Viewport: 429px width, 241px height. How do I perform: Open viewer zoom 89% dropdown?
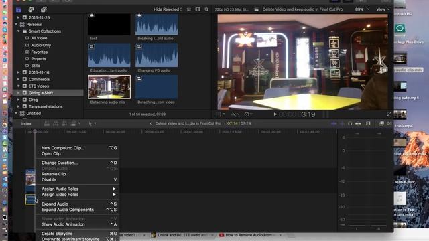(362, 9)
